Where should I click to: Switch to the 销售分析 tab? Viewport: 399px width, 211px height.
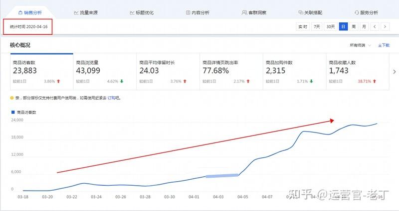30,12
